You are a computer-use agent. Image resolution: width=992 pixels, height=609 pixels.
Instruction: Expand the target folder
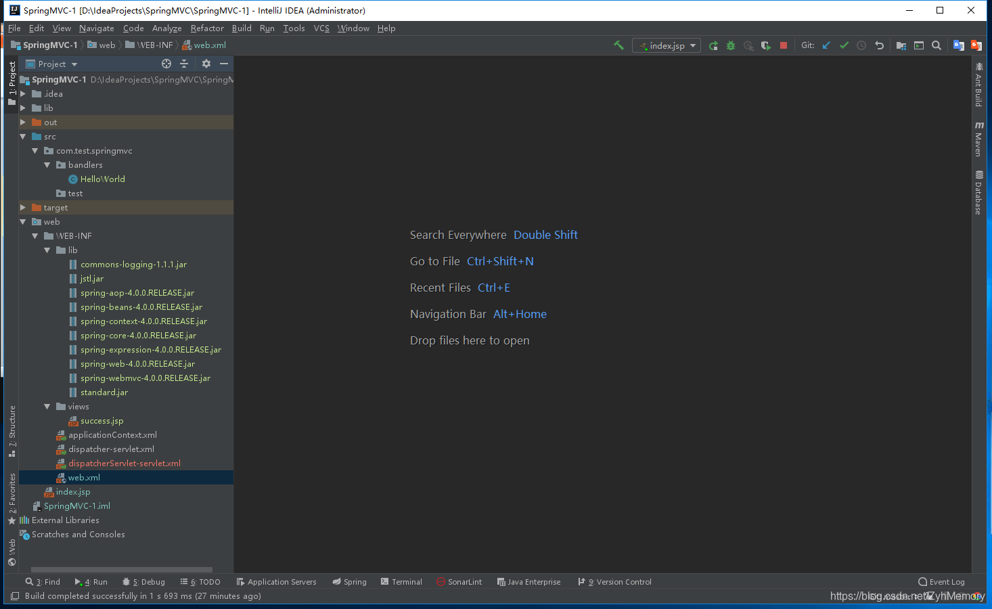tap(23, 208)
